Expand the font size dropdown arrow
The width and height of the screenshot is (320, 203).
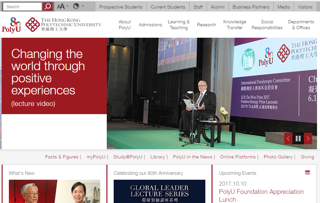pos(68,6)
